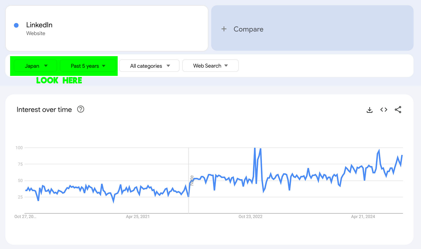The width and height of the screenshot is (421, 249).
Task: Select the Website label under LinkedIn
Action: 36,33
